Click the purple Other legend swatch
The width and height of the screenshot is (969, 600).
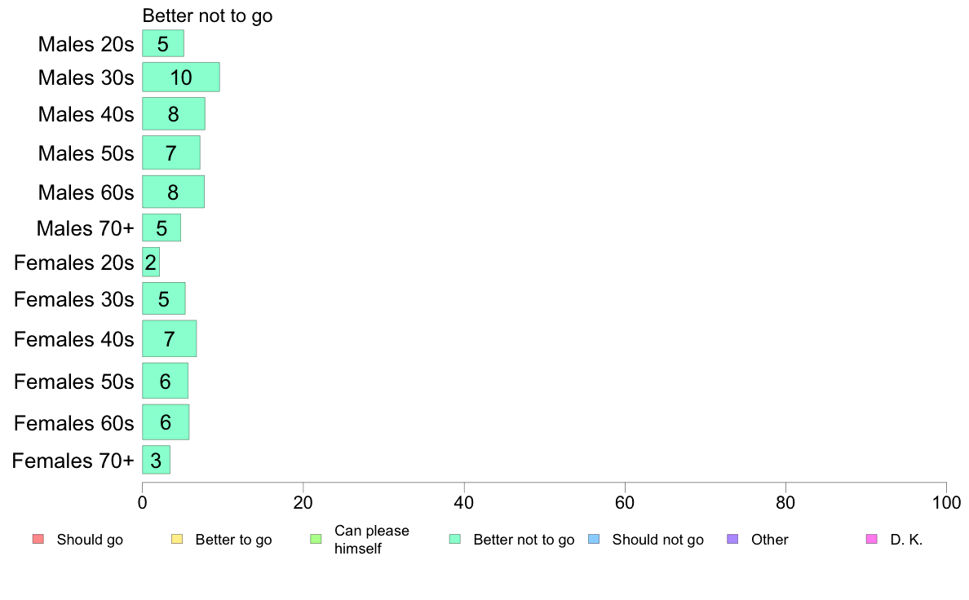733,539
